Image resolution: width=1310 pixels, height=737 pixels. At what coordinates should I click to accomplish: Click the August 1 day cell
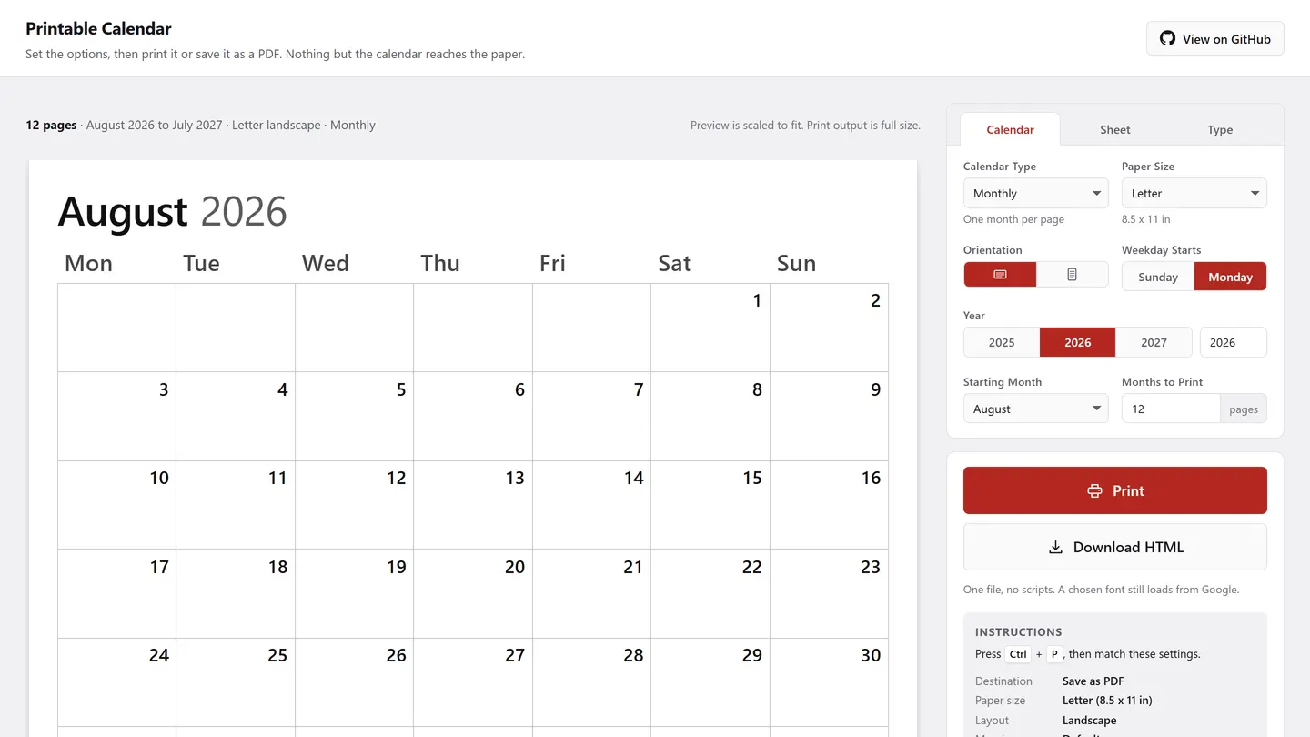click(710, 328)
